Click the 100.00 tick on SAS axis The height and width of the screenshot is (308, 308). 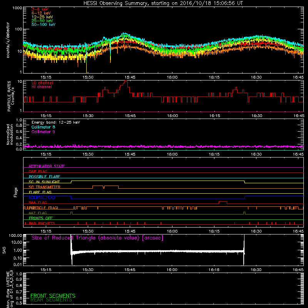click(x=15, y=235)
